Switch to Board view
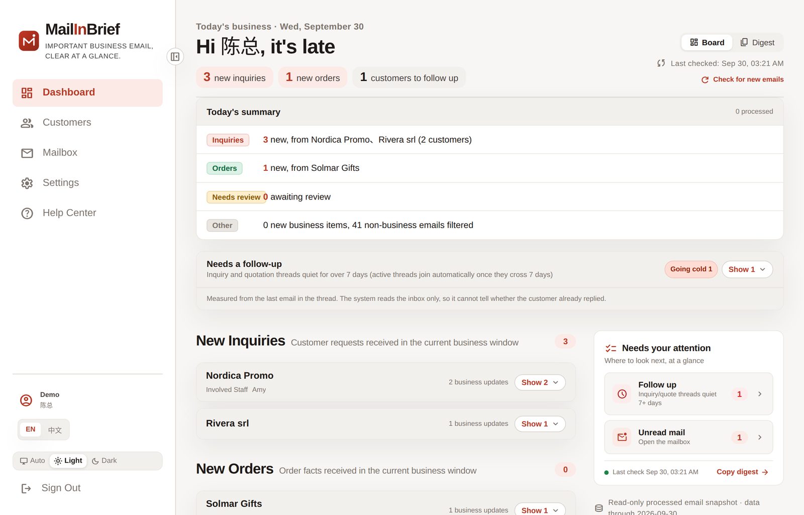Viewport: 804px width, 515px height. [x=707, y=43]
